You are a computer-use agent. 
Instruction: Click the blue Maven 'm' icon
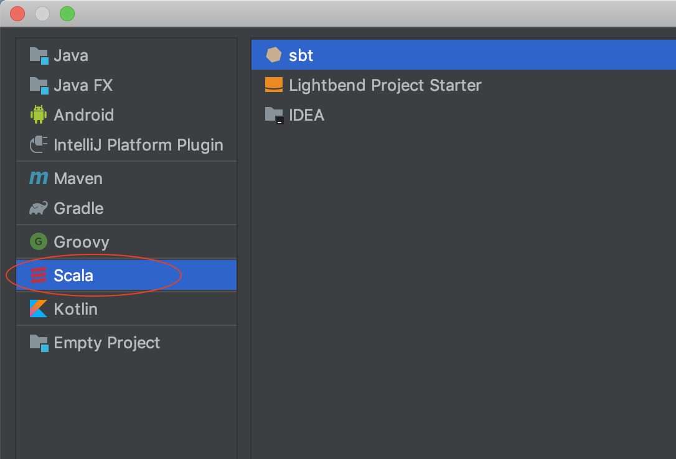39,178
